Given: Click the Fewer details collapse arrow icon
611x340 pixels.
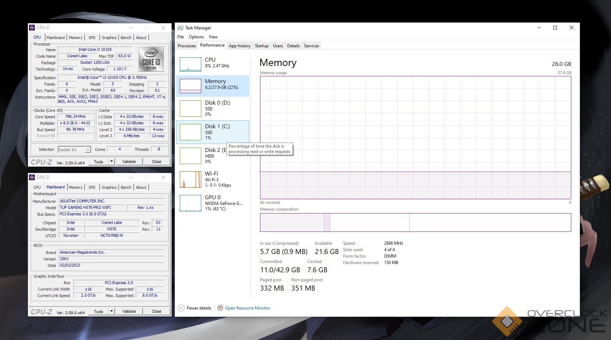Looking at the screenshot, I should pos(181,308).
